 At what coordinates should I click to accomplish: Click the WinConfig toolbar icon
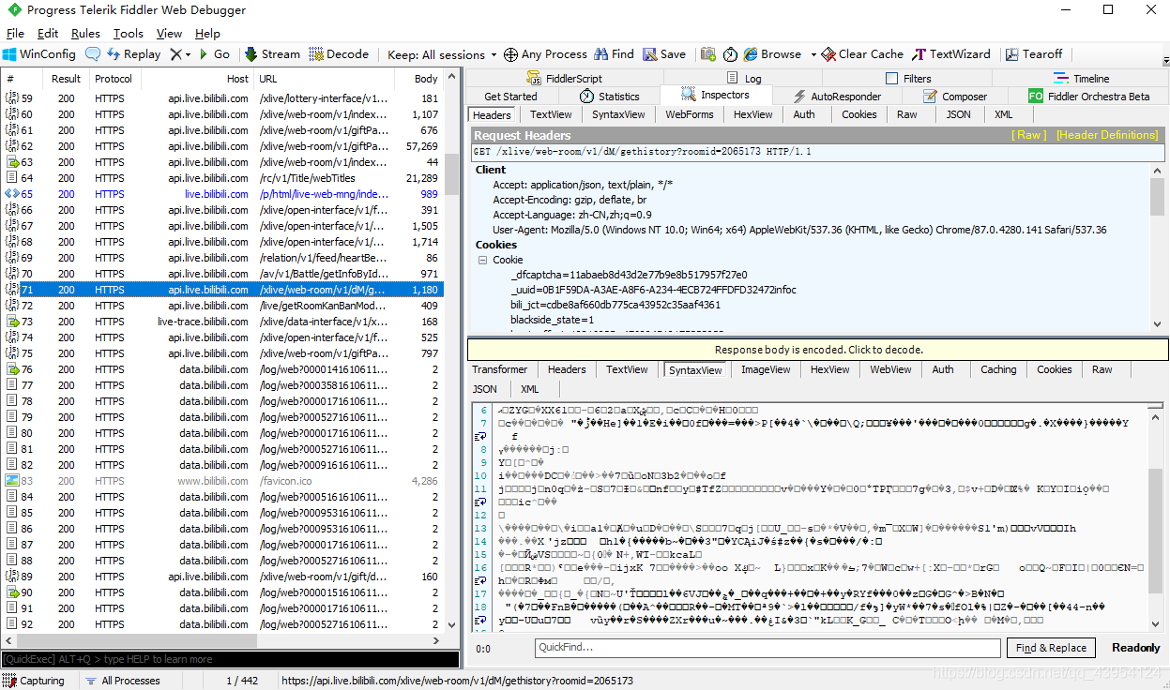(9, 54)
